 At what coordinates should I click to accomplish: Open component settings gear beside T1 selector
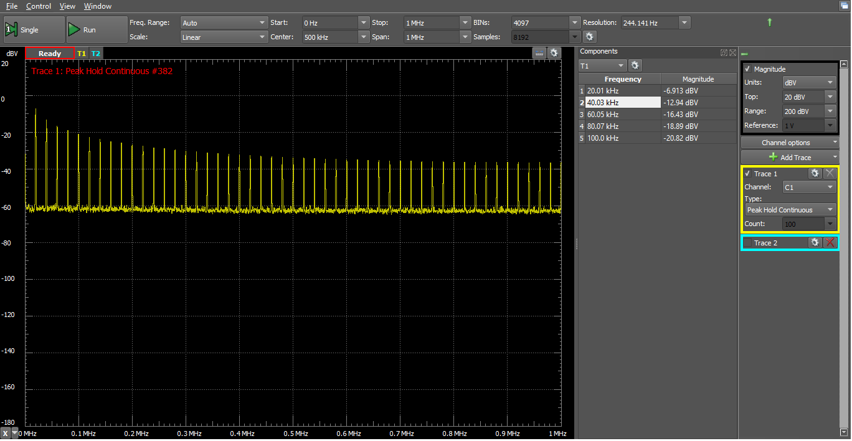point(635,65)
